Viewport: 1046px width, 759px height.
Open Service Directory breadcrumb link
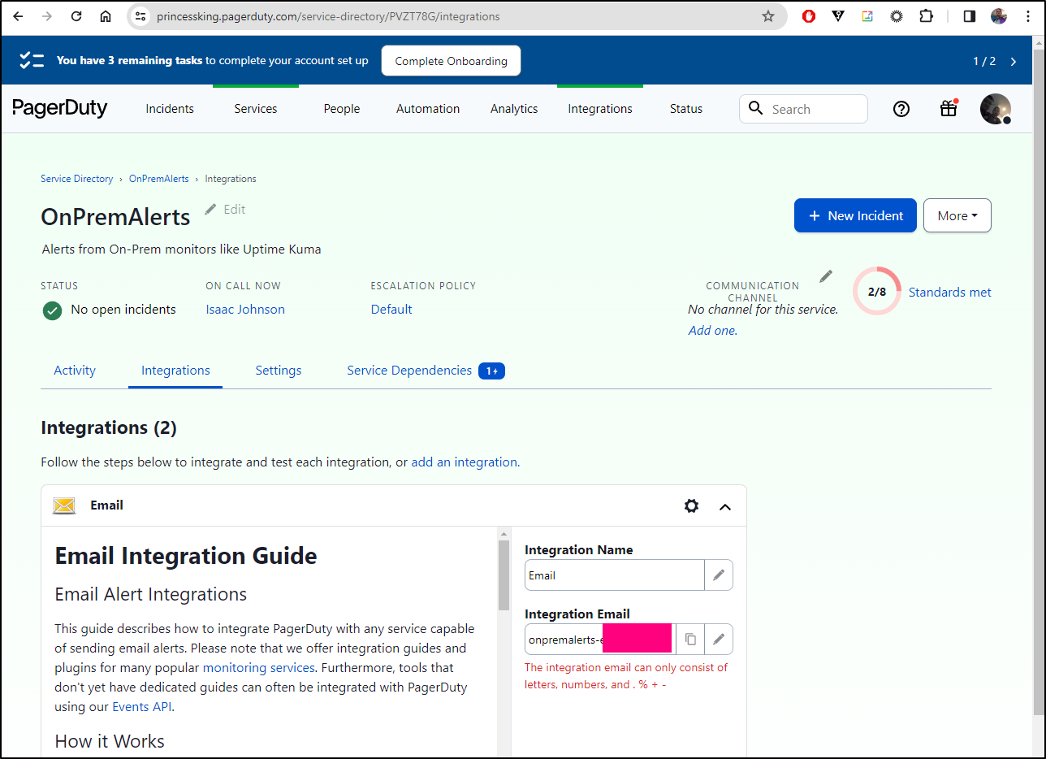point(77,179)
